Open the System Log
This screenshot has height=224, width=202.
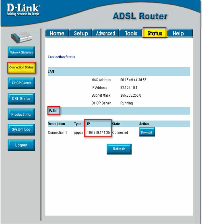point(21,130)
